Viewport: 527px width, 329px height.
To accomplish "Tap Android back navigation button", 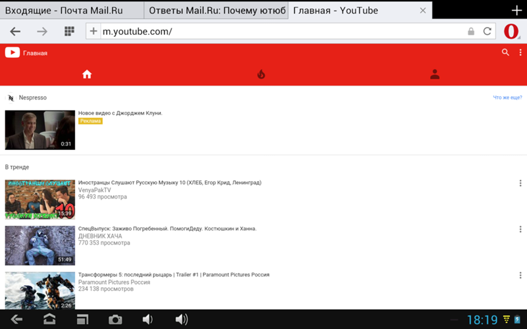I will (x=16, y=319).
